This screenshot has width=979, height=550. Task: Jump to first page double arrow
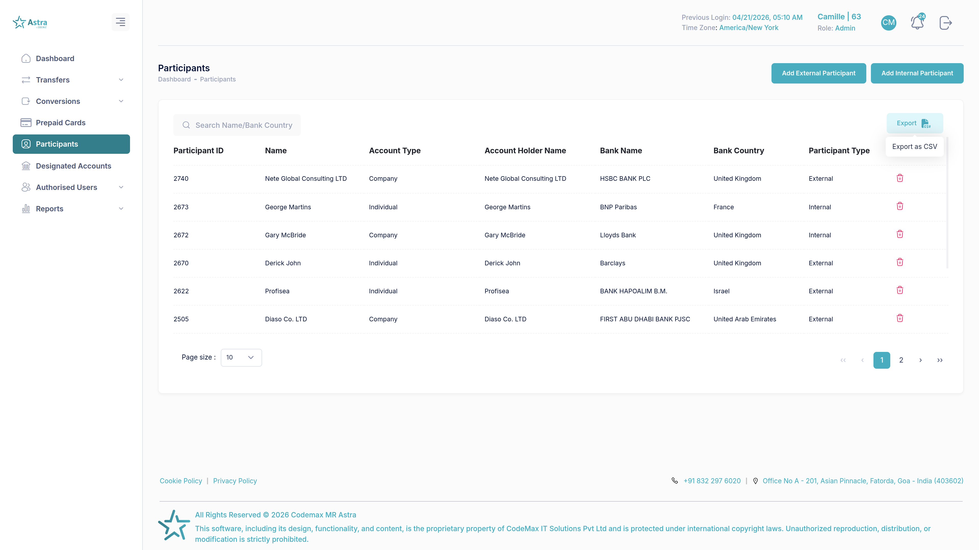tap(843, 360)
